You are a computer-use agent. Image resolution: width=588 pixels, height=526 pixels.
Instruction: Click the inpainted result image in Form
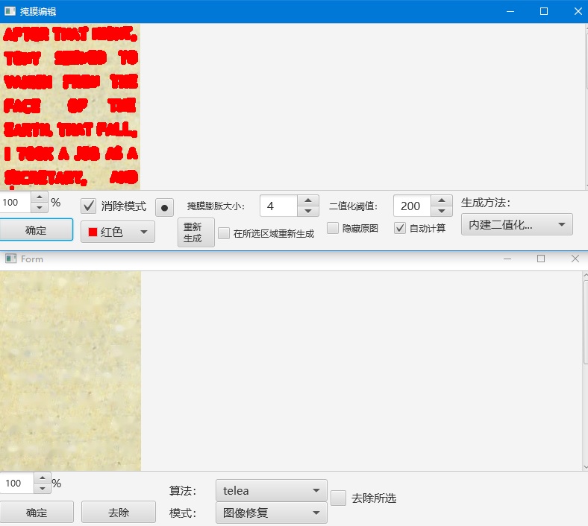point(70,371)
